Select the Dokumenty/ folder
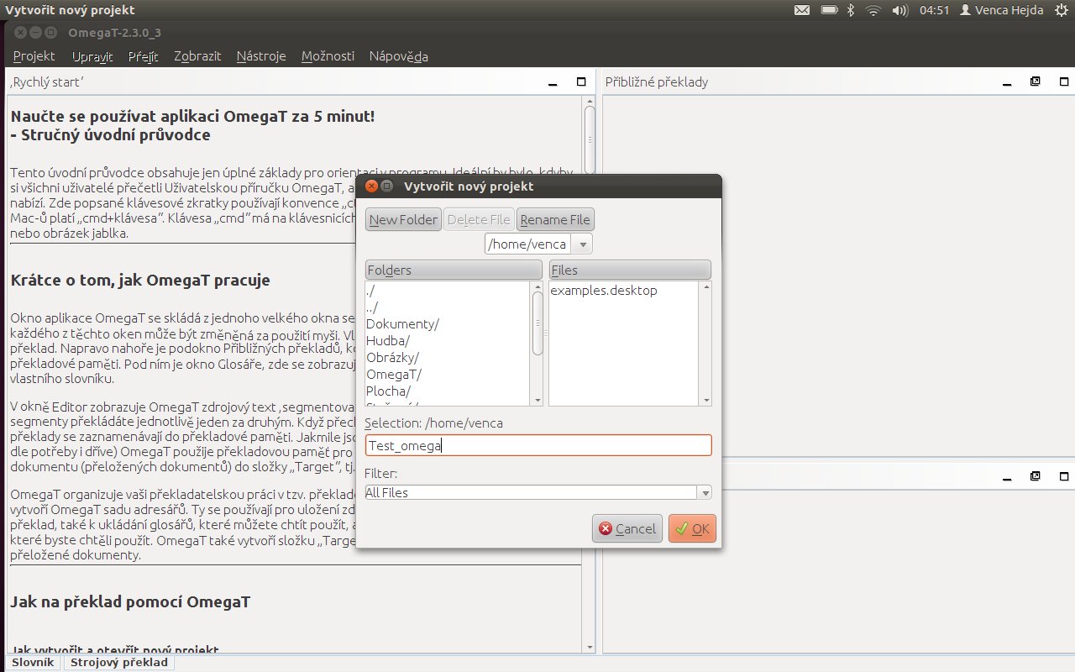Screen dimensions: 1075x672 tap(448, 323)
